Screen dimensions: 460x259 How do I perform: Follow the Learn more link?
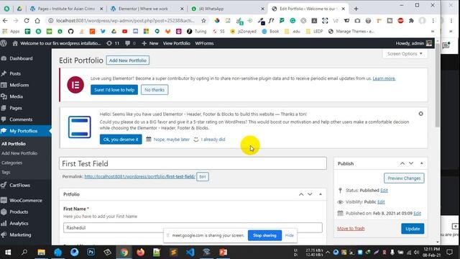click(384, 78)
